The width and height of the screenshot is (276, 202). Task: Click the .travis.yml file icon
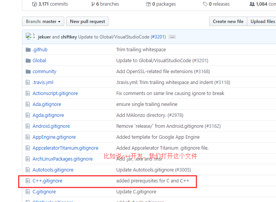[x=28, y=82]
